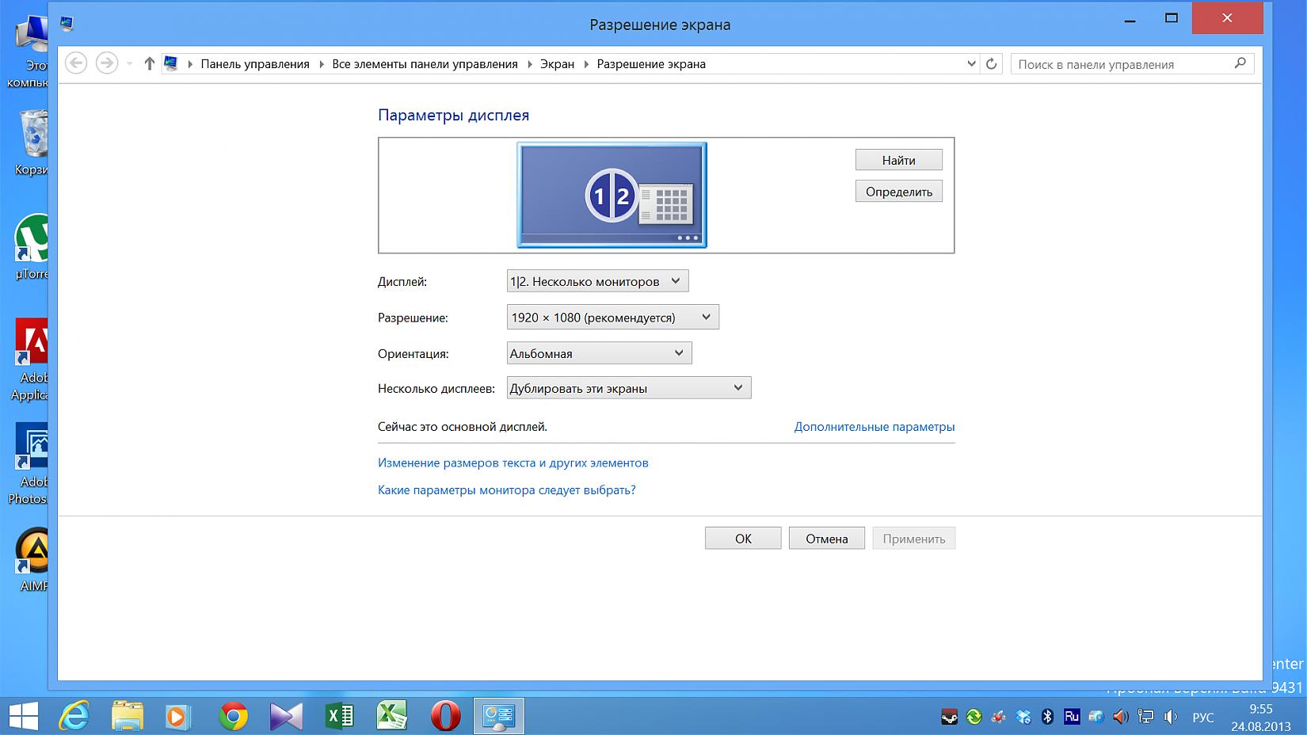This screenshot has width=1307, height=735.
Task: Open File Explorer from the taskbar
Action: coord(128,717)
